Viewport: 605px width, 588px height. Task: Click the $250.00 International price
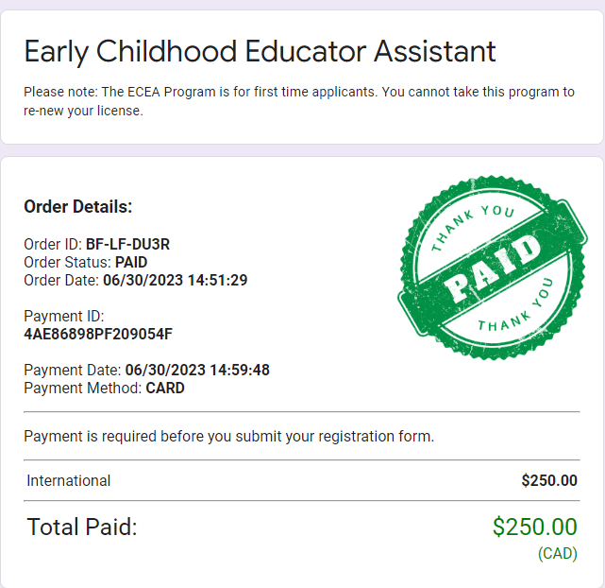tap(549, 480)
